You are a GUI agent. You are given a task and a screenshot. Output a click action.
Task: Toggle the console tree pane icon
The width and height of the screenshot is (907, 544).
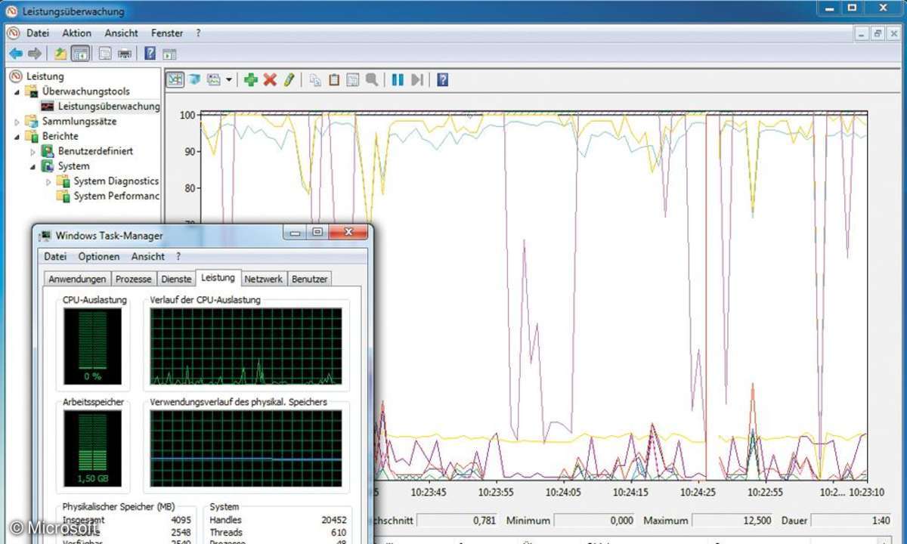(80, 54)
